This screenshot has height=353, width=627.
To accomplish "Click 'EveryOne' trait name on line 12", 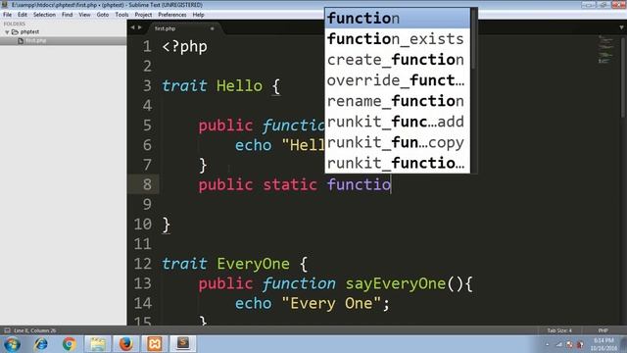I will [x=253, y=264].
